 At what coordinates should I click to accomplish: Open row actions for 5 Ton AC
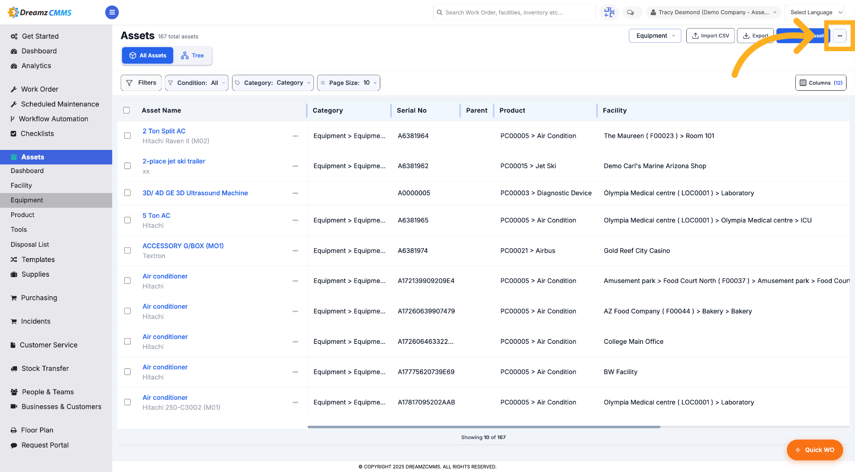coord(295,221)
